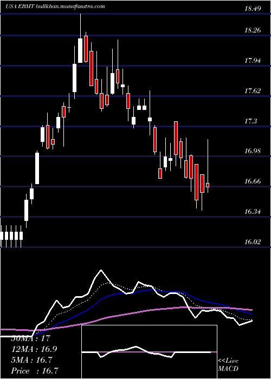Click the '<<Live MACD' label
The image size is (271, 379).
coord(228,365)
